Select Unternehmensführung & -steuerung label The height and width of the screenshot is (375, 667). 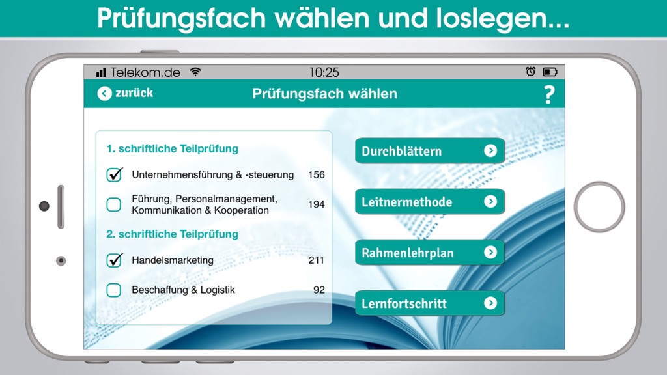(x=213, y=174)
